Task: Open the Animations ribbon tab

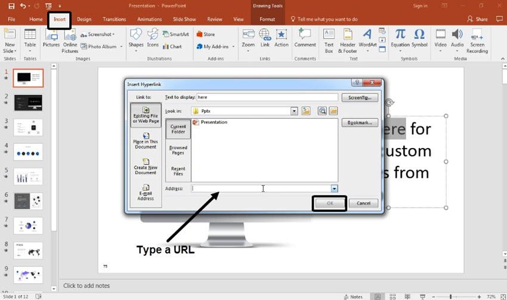Action: pos(149,20)
